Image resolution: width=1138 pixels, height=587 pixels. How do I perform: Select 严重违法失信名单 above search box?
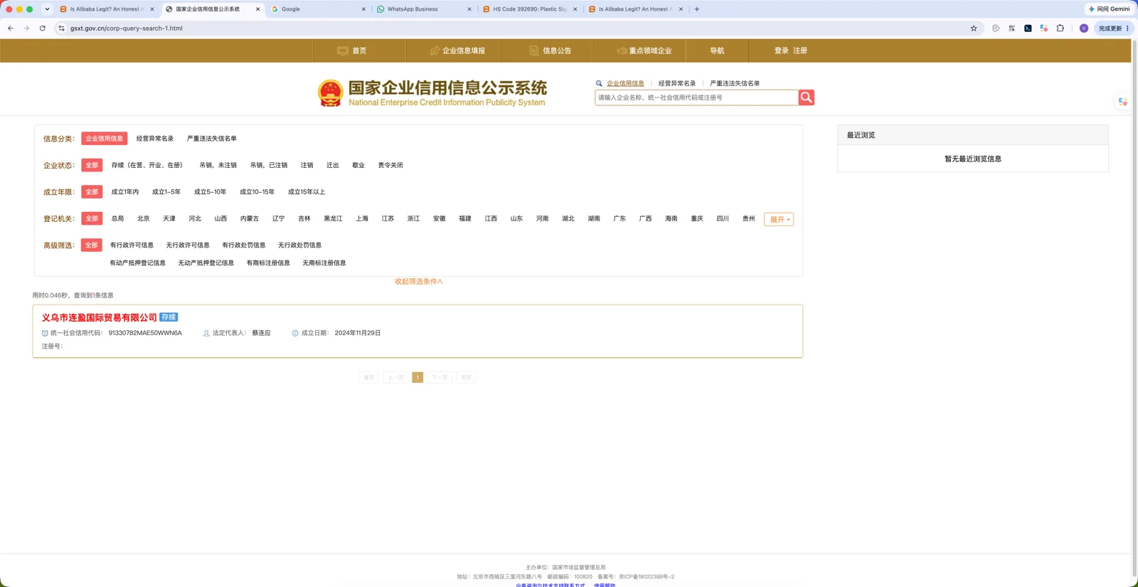click(x=735, y=83)
